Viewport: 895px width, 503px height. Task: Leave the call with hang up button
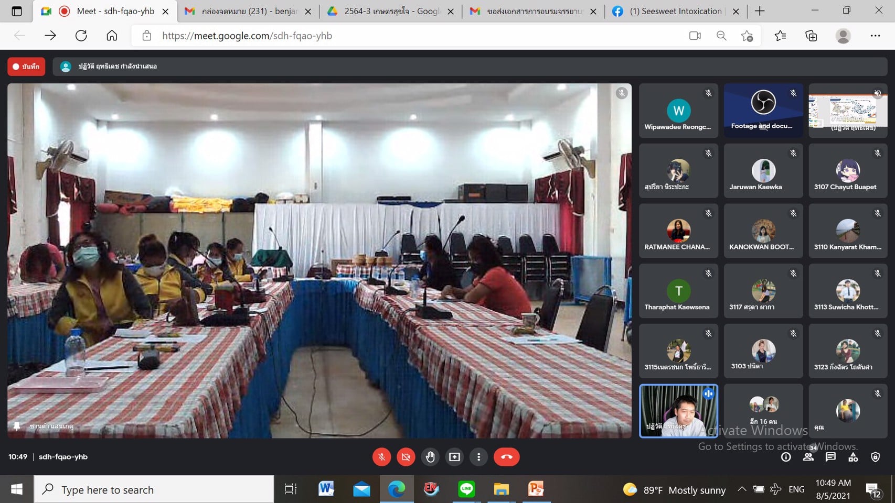[506, 457]
